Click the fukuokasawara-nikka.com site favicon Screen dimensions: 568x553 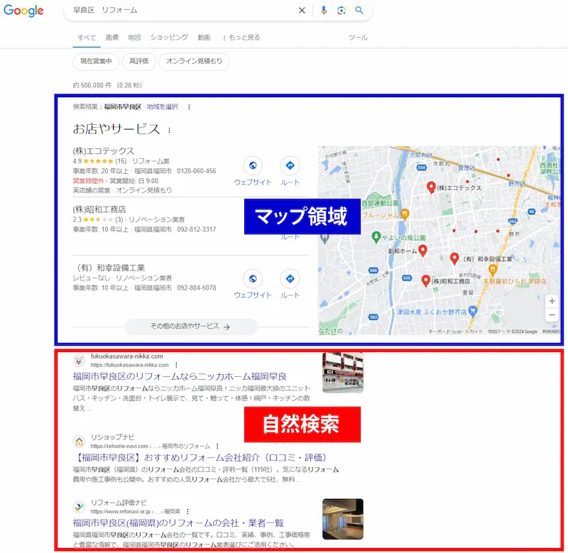click(x=79, y=361)
